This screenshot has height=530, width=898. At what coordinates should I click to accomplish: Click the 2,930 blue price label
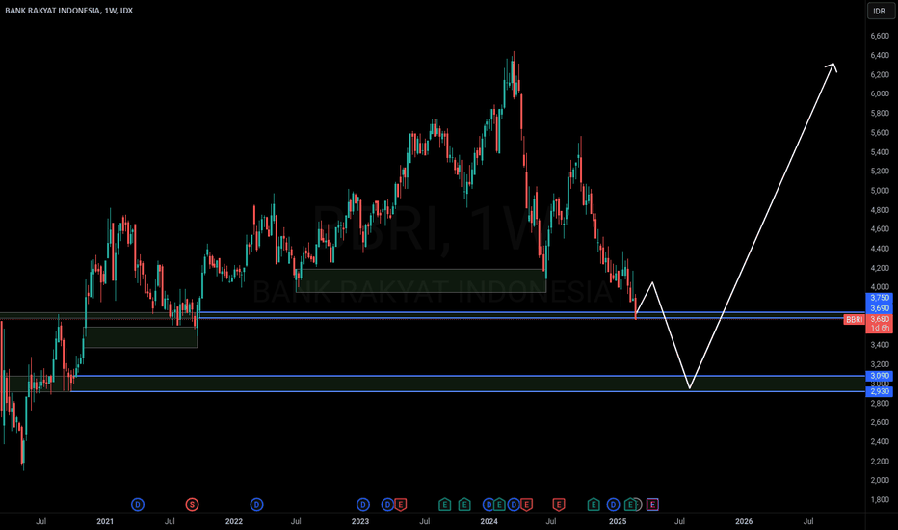tap(880, 391)
